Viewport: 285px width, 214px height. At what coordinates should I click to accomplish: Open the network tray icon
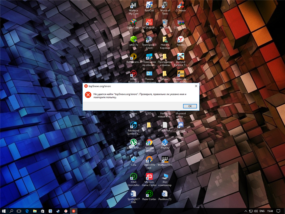point(251,211)
